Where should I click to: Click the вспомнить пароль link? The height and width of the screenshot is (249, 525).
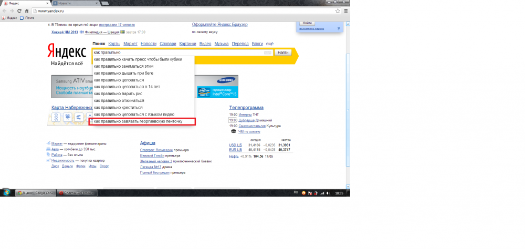click(312, 29)
